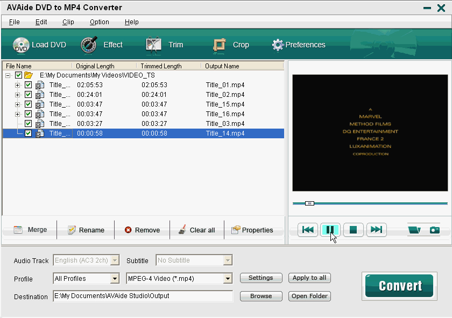Select the Trim tool
Image resolution: width=452 pixels, height=318 pixels.
tap(154, 45)
